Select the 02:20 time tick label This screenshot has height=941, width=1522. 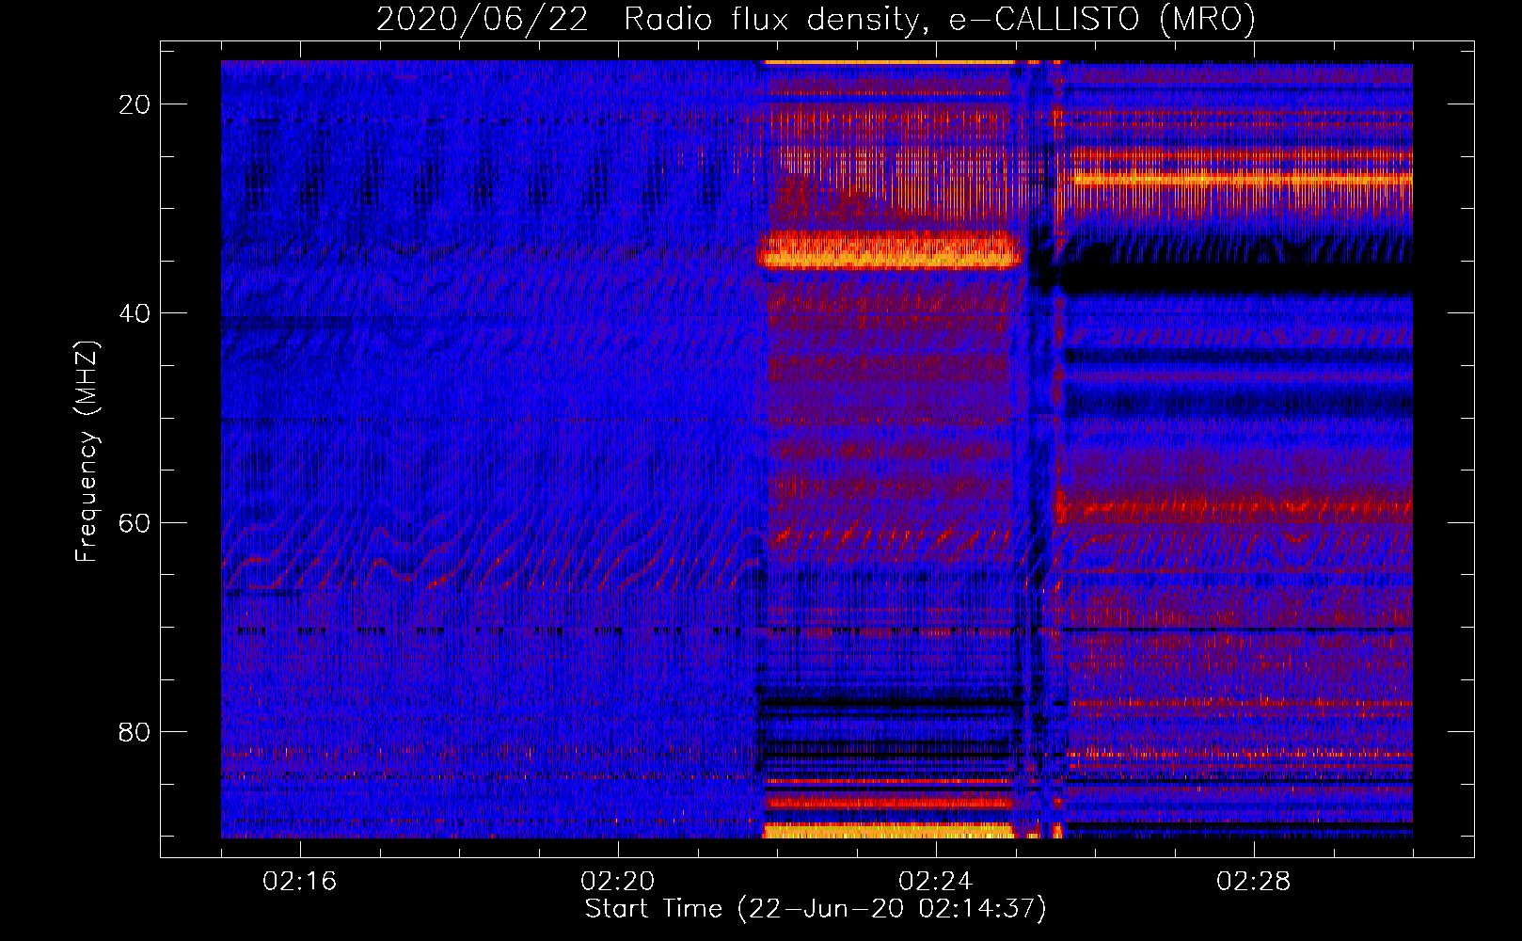coord(618,882)
